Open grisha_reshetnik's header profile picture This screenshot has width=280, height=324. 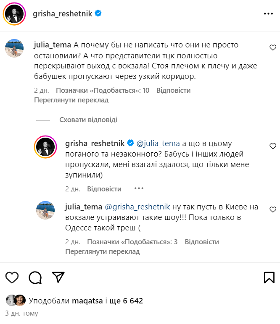coord(13,14)
